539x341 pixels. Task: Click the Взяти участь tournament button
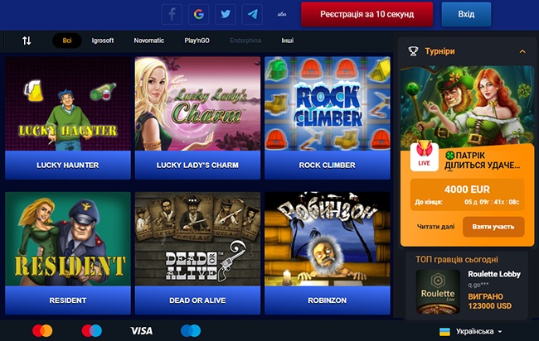click(x=493, y=227)
